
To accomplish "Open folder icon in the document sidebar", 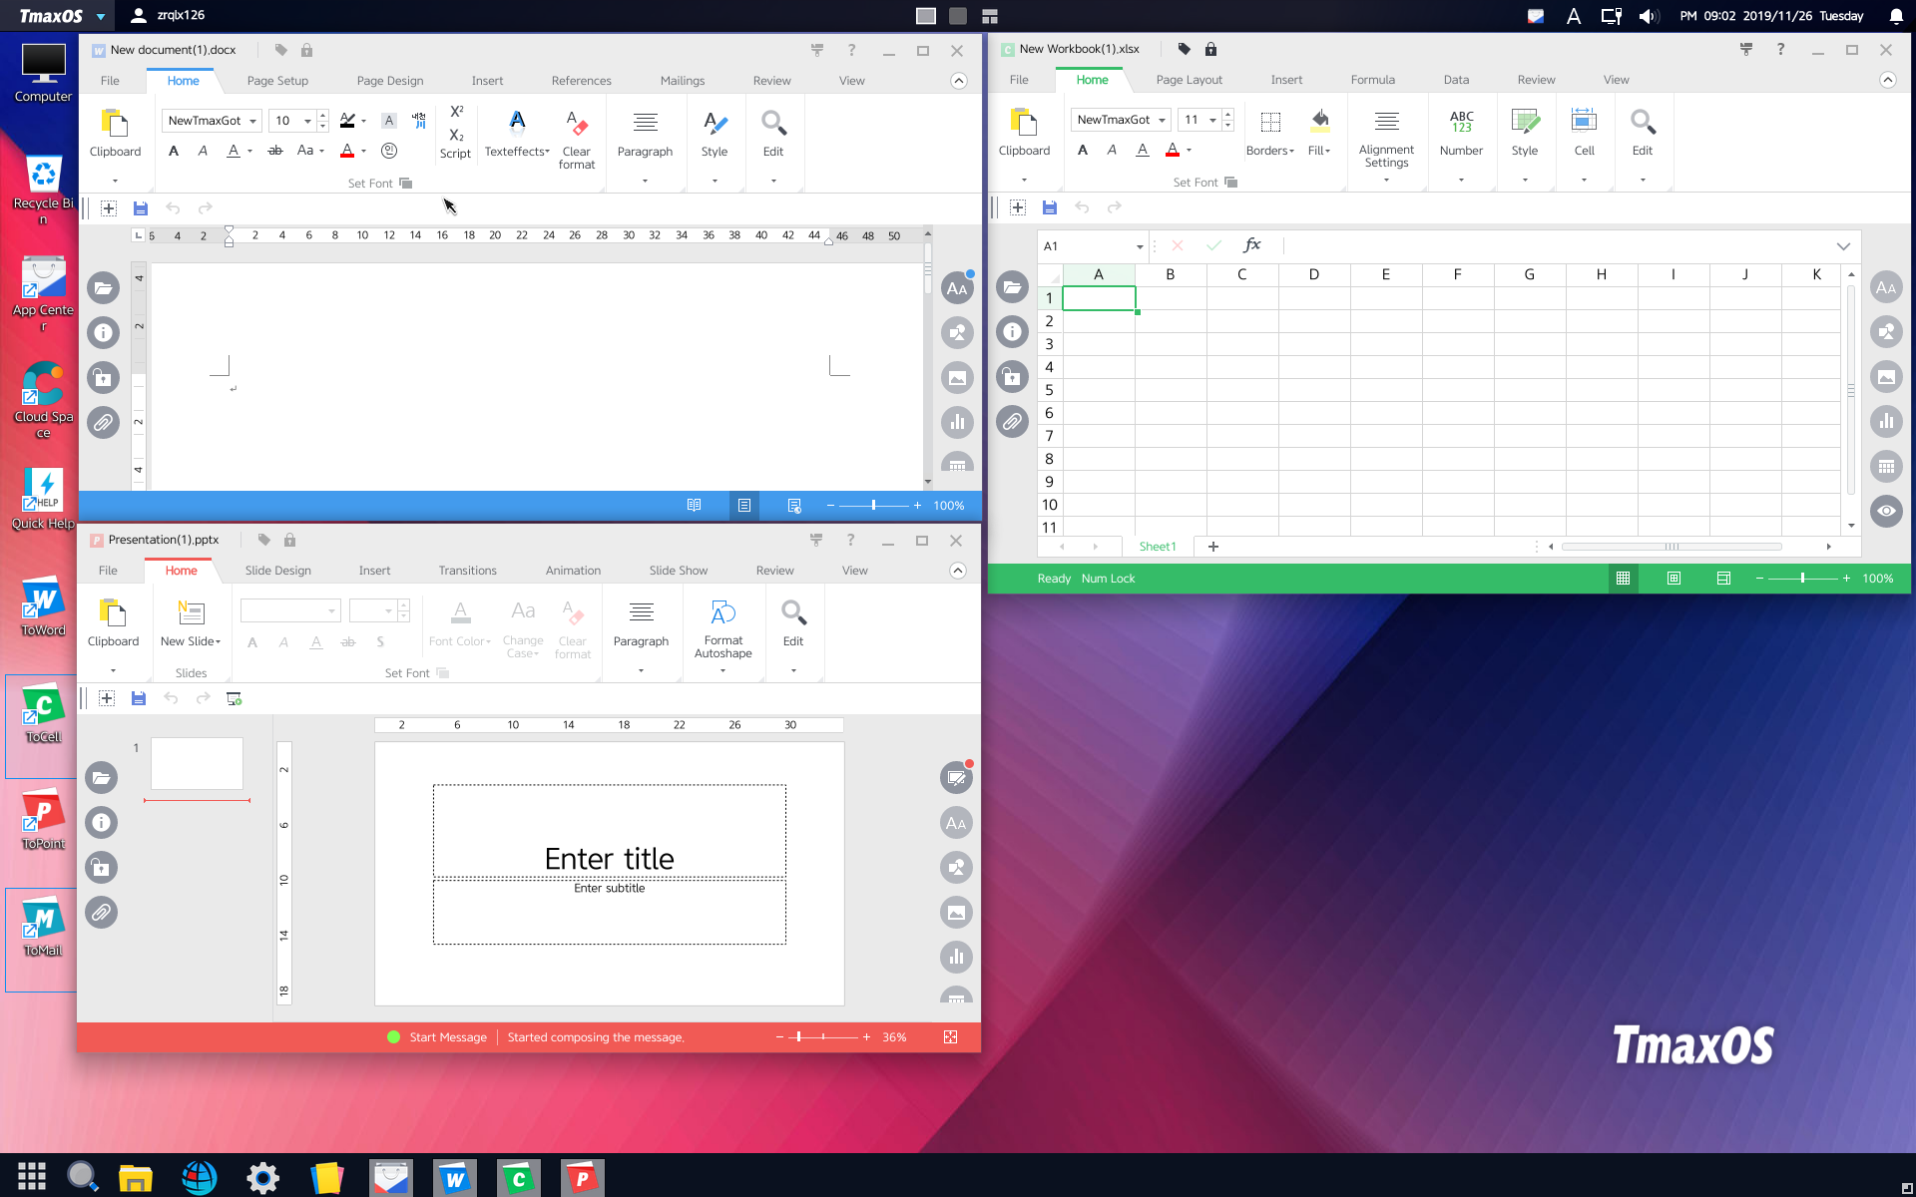I will [103, 288].
